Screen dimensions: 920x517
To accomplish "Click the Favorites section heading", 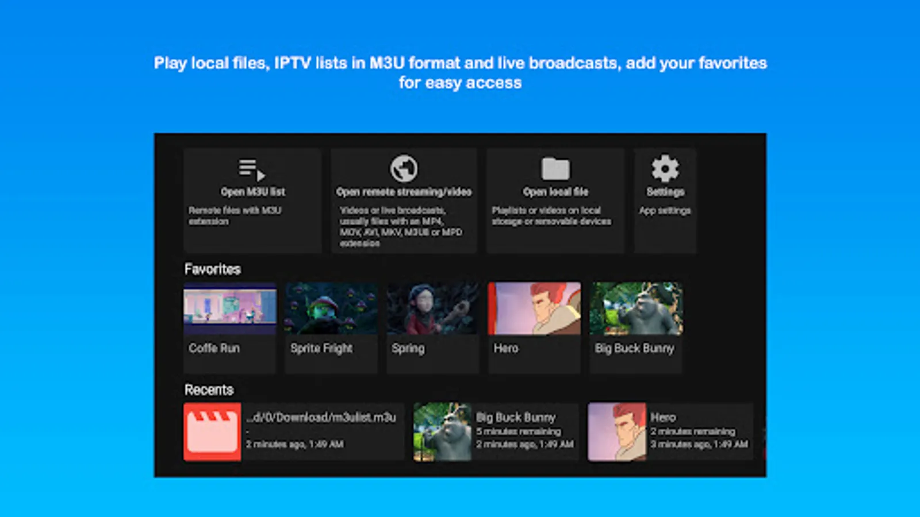I will (213, 269).
